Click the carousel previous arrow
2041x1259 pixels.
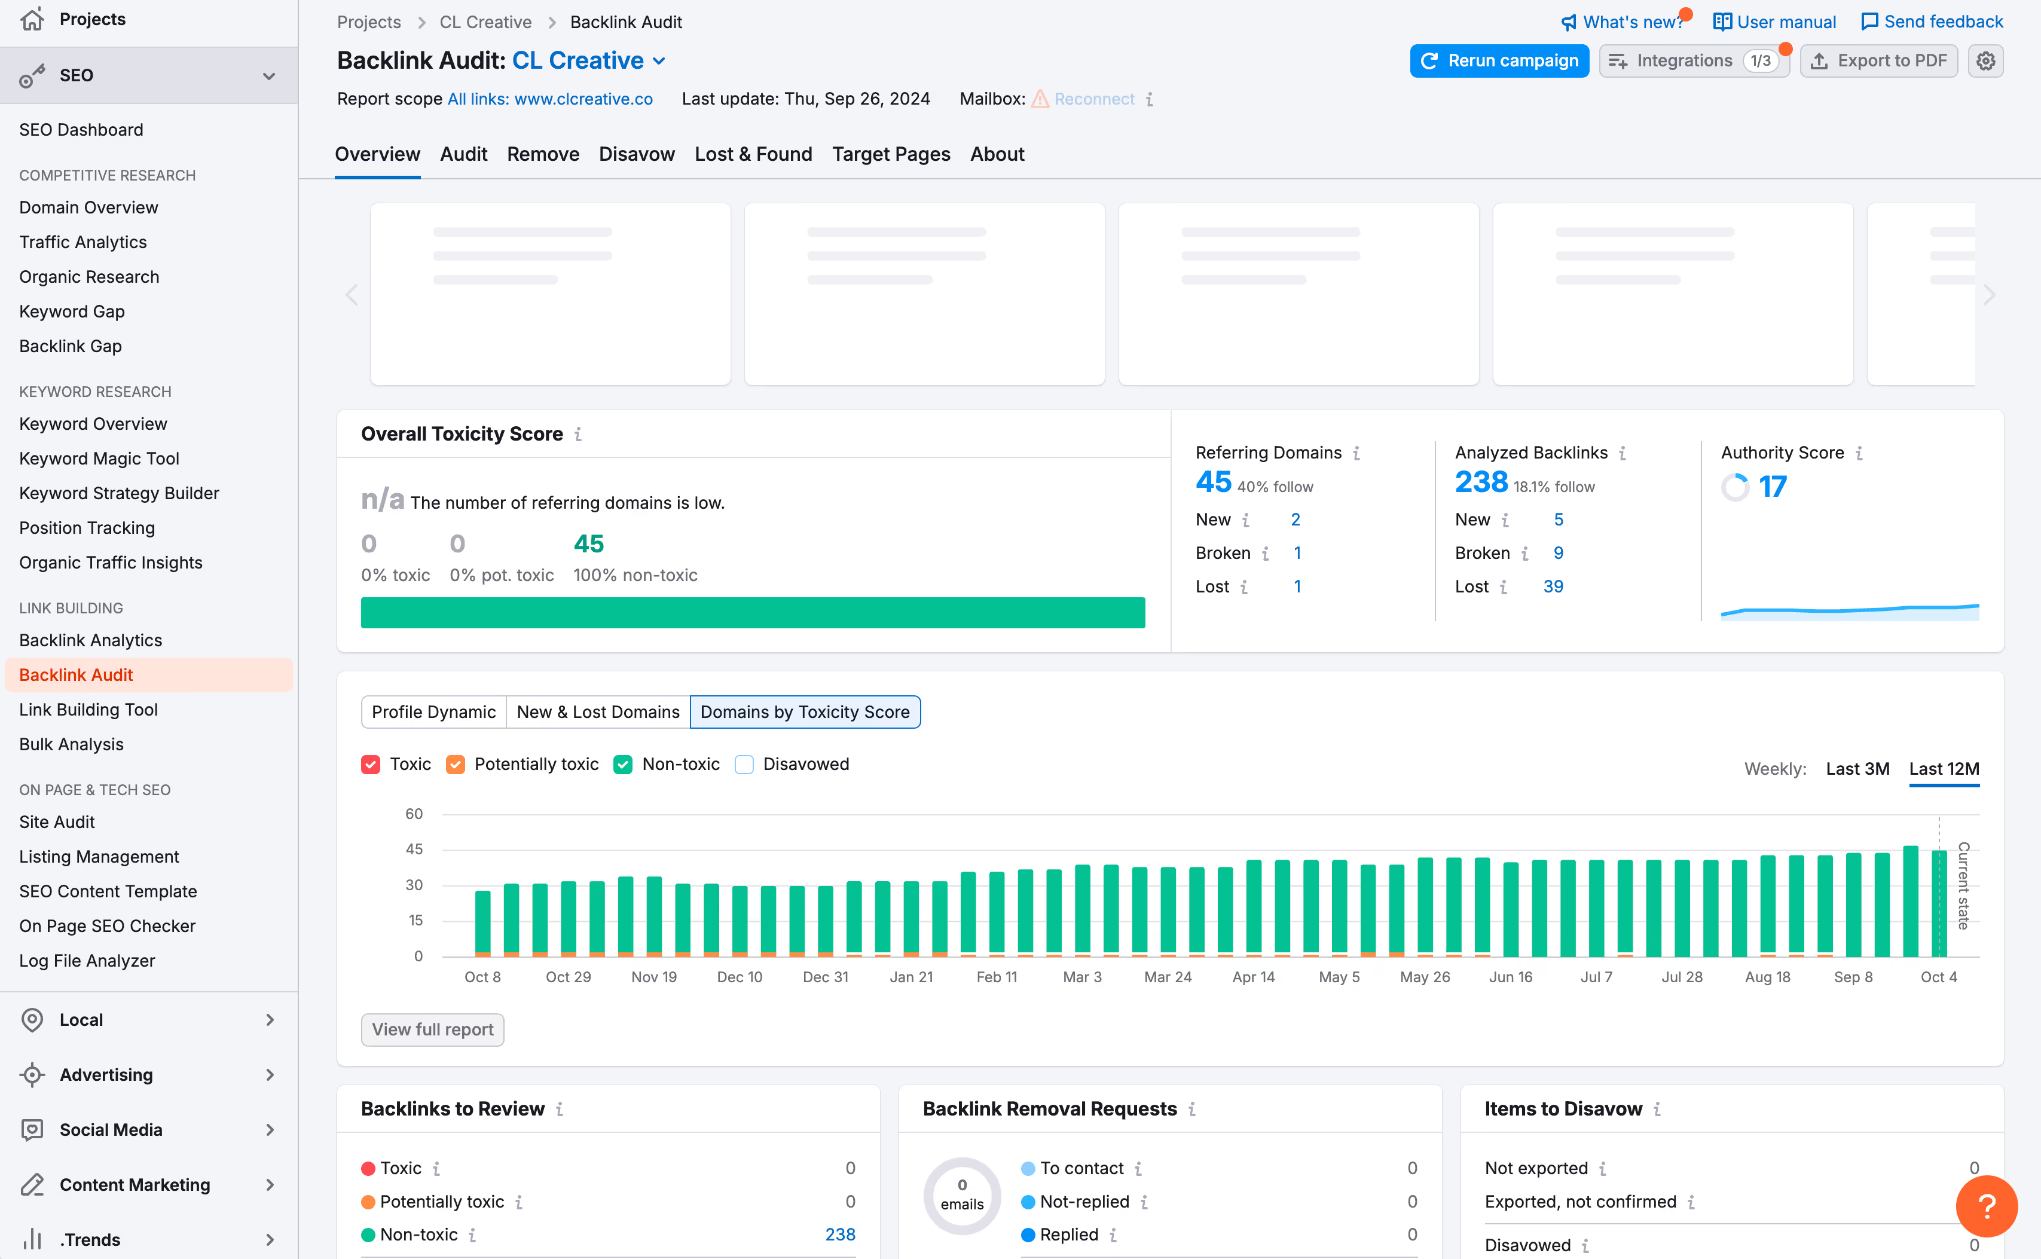coord(352,295)
